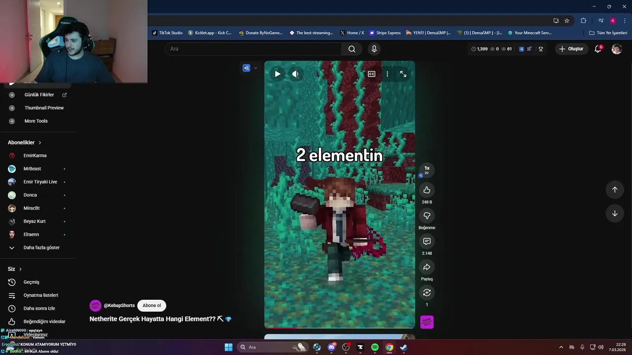
Task: Expand the Abonelikler section chevron
Action: pos(39,142)
